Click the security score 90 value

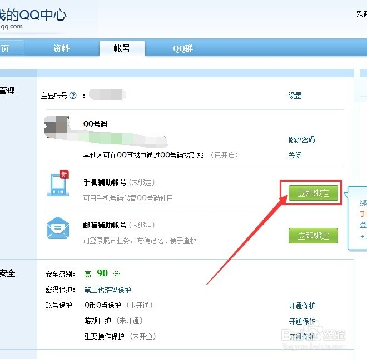102,273
